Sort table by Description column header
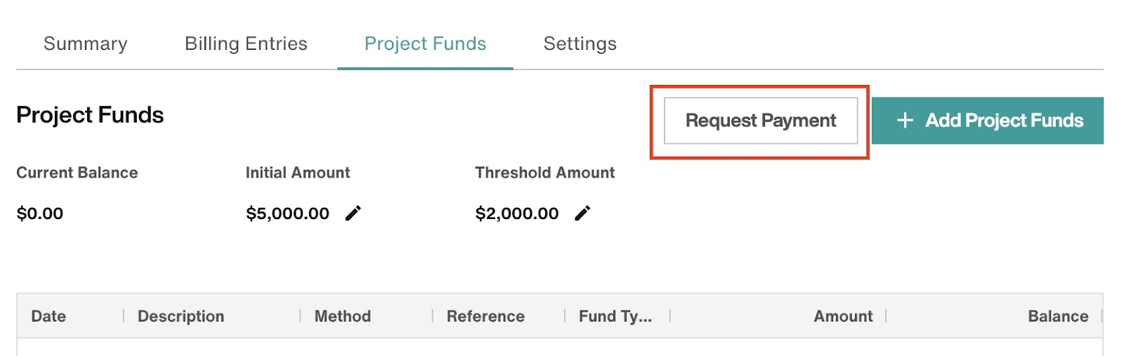Viewport: 1124px width, 356px height. 181,317
